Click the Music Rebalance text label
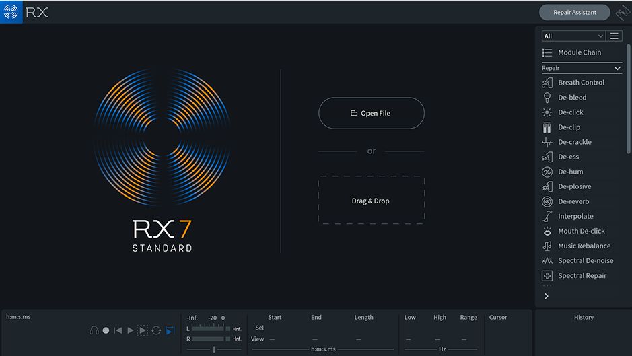Screen dimensions: 632x356 (x=584, y=246)
